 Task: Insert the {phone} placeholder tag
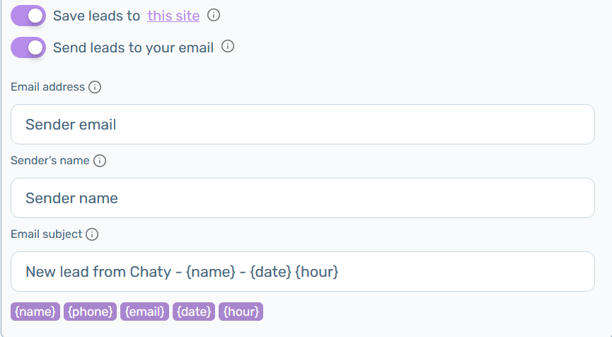tap(90, 312)
